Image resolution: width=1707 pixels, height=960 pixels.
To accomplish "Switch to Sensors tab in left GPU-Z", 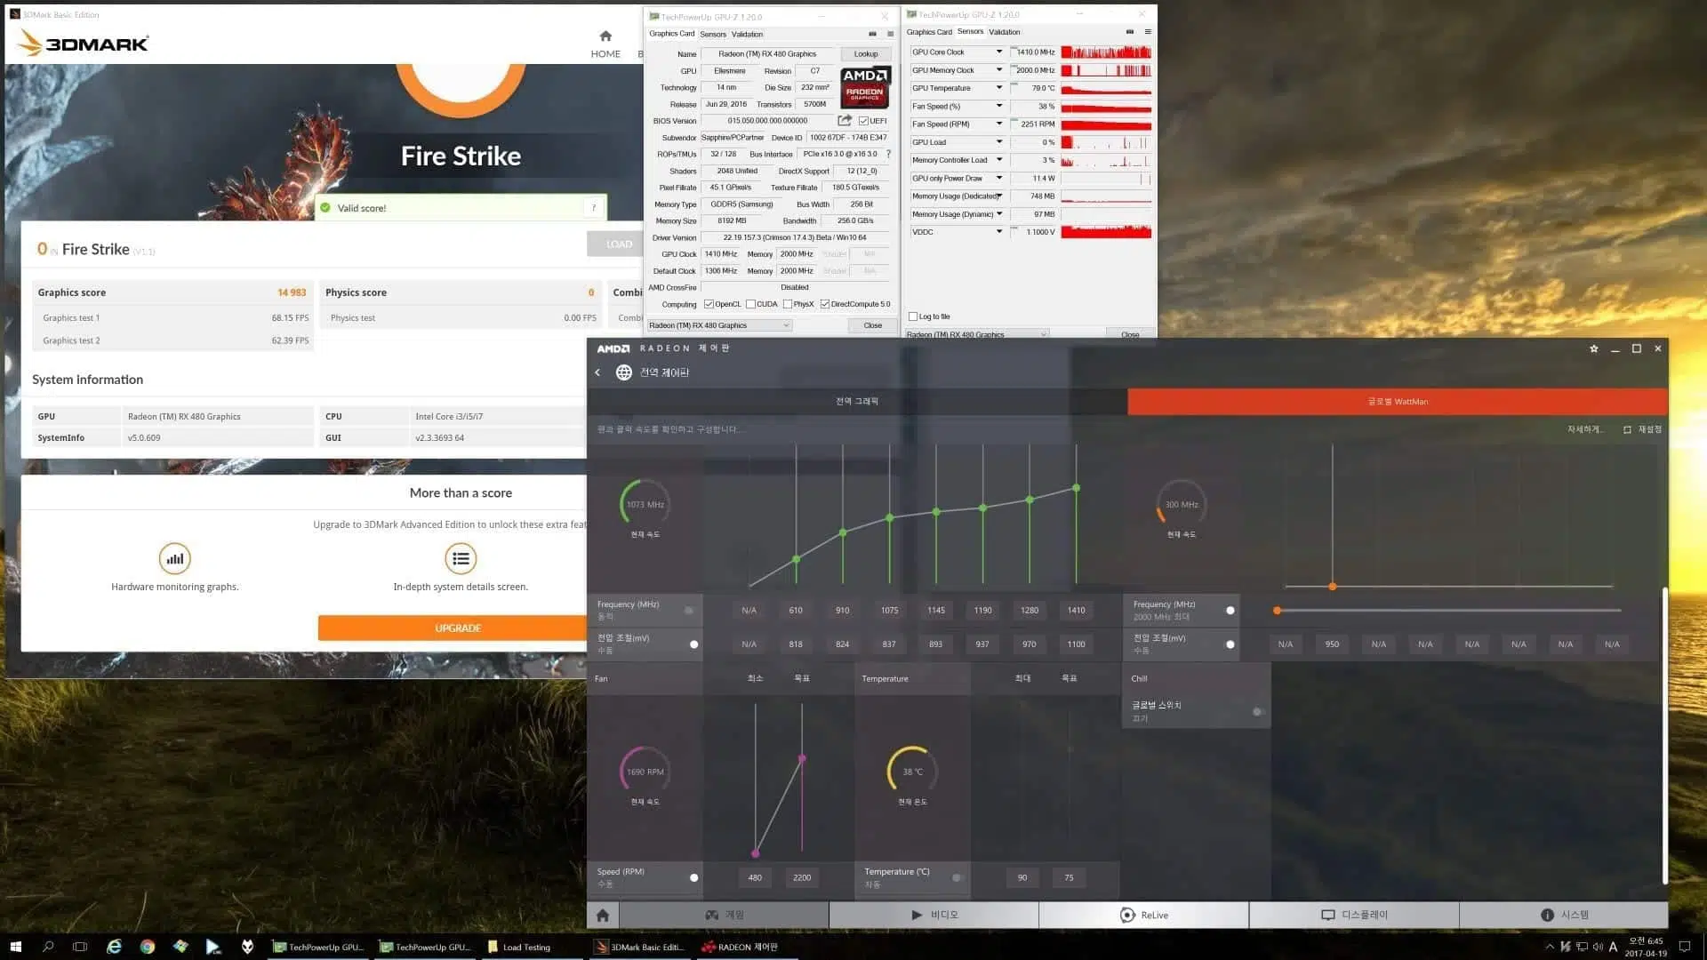I will [713, 34].
